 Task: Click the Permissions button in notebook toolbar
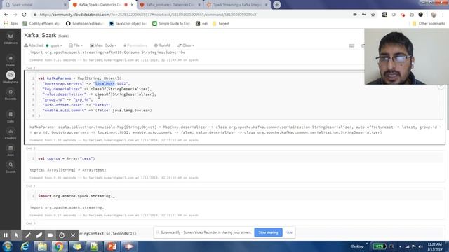[135, 45]
